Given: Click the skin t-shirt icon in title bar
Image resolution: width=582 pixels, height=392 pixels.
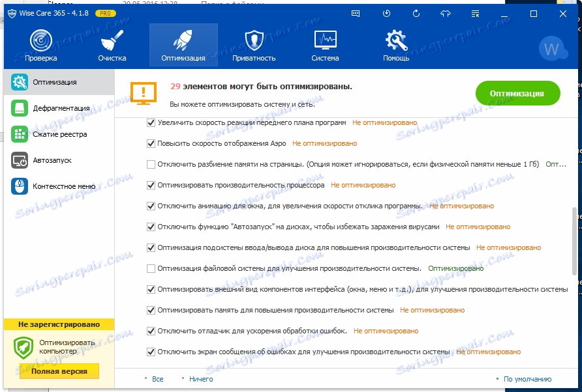Looking at the screenshot, I should pos(446,14).
